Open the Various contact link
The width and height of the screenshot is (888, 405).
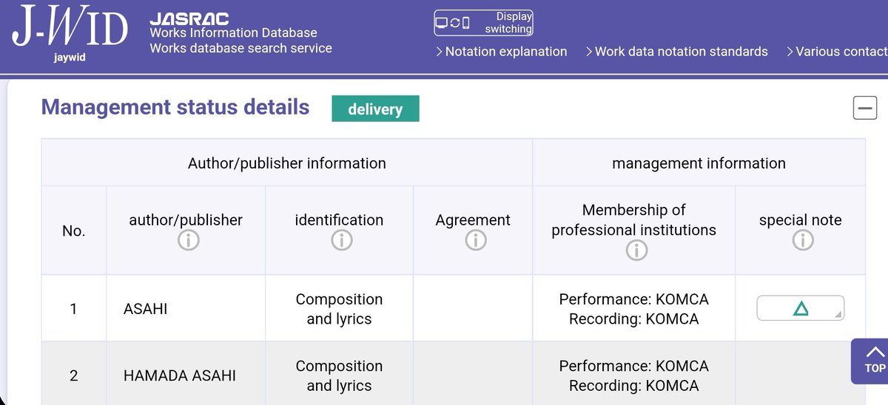pos(836,52)
